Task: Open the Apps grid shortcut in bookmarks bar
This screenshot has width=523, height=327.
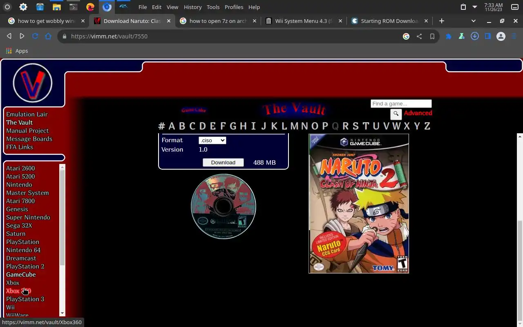Action: tap(17, 51)
